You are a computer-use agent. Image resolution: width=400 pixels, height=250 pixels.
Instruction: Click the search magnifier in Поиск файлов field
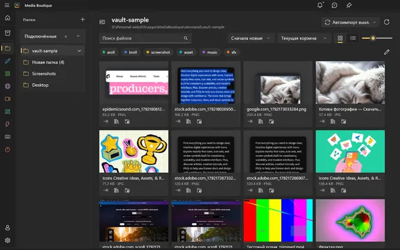[x=185, y=38]
